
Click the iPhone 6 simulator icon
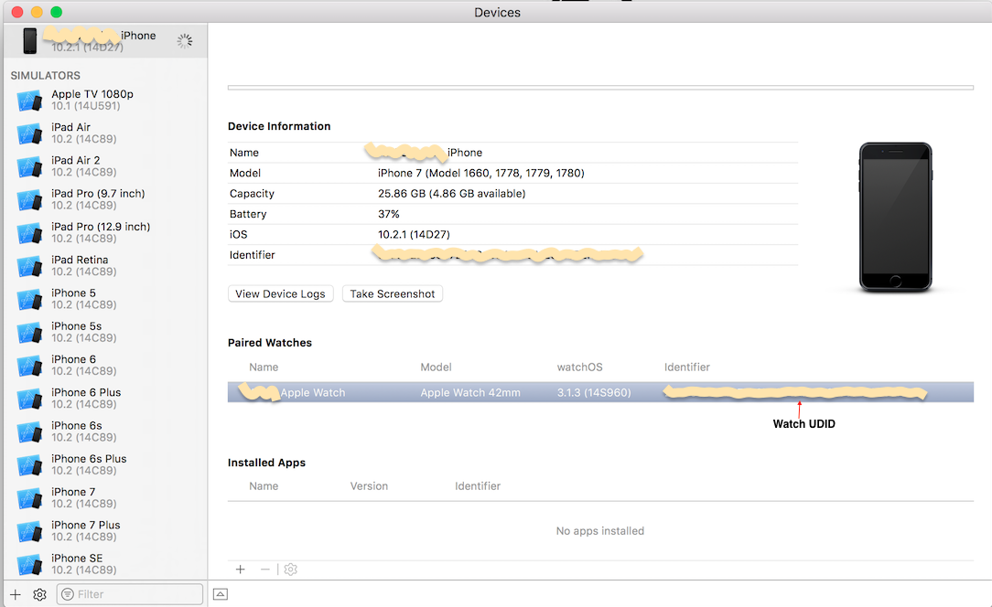click(x=29, y=365)
